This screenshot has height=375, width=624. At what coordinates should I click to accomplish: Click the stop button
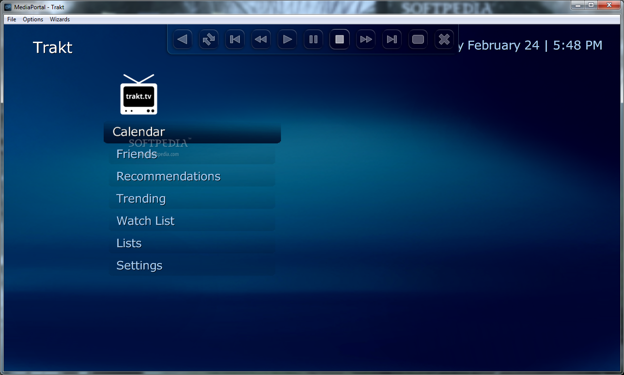click(340, 39)
